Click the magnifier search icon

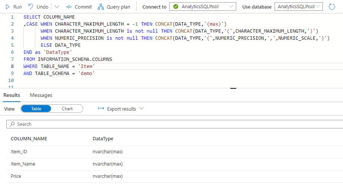click(12, 124)
